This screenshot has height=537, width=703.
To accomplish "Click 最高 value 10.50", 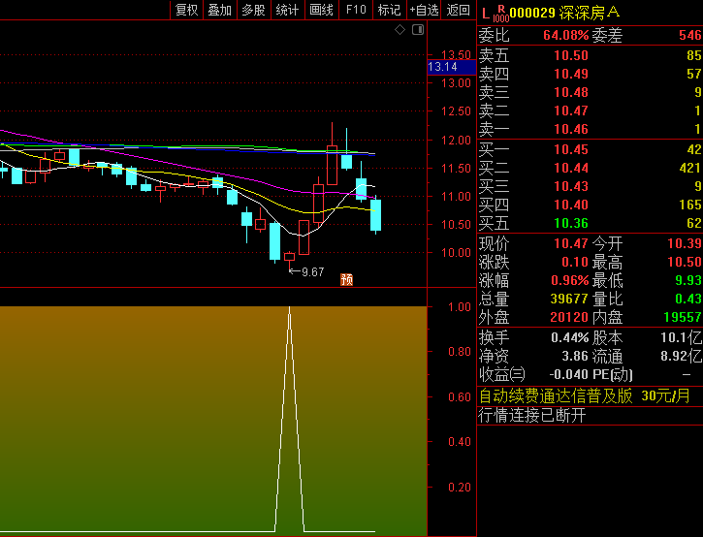I will pos(685,262).
